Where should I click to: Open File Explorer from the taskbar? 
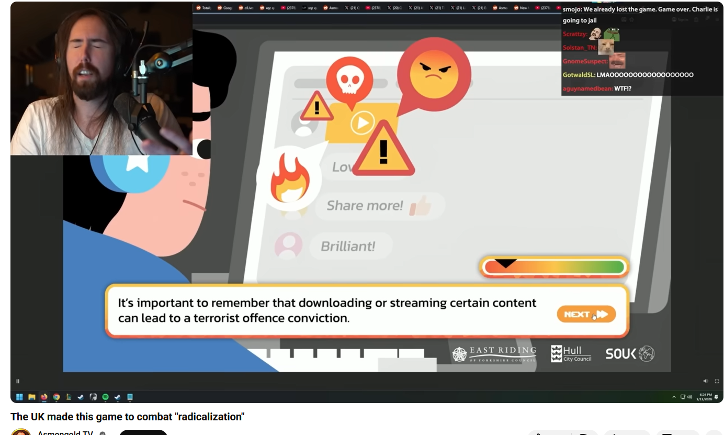coord(31,397)
